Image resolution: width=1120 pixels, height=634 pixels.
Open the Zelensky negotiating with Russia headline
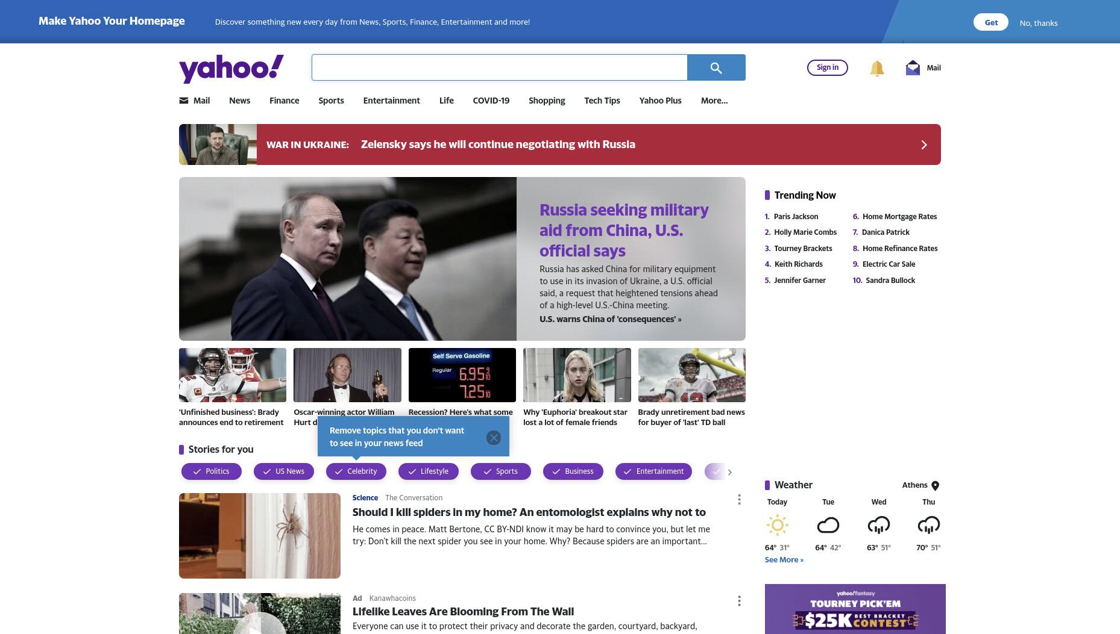(498, 145)
